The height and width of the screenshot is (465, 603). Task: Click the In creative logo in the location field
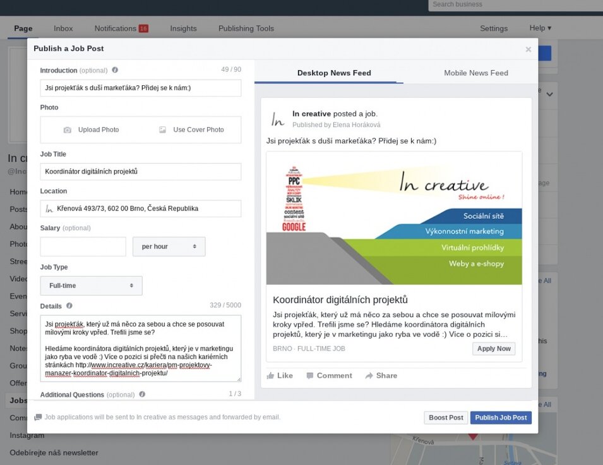pos(49,208)
